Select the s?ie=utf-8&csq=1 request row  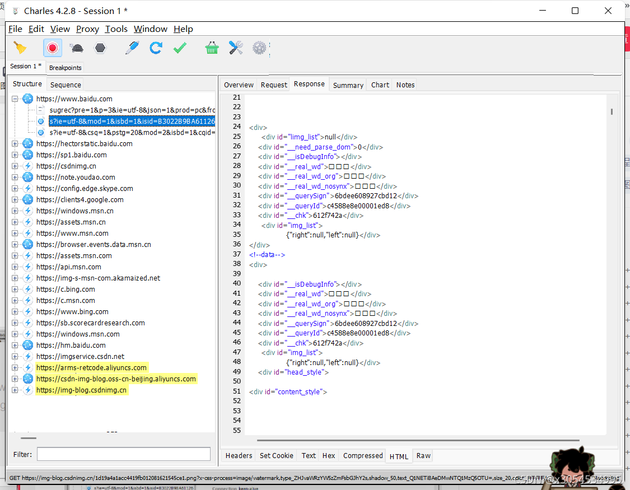click(132, 133)
